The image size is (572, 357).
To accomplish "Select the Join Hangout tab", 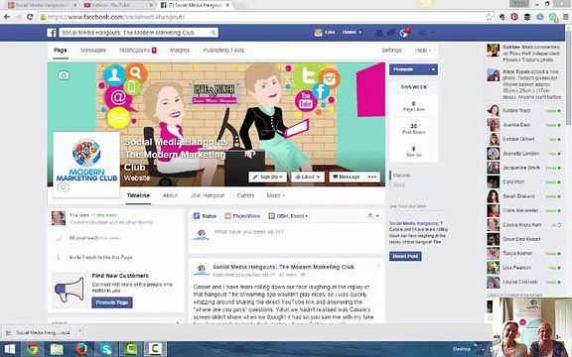I will 208,195.
